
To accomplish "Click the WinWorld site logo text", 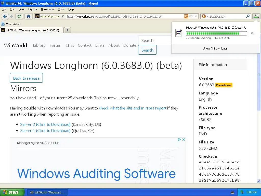I will 16,45.
